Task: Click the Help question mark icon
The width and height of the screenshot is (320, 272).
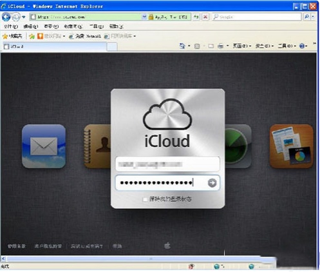Action: (x=302, y=46)
